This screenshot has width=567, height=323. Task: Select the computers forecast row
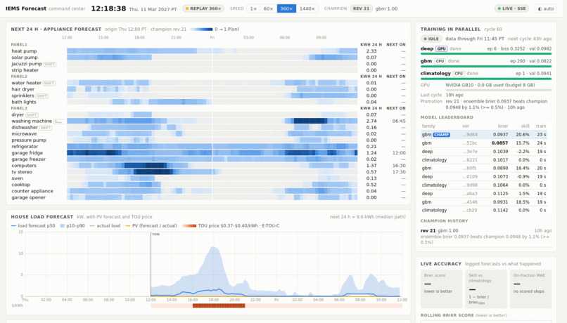(208, 166)
